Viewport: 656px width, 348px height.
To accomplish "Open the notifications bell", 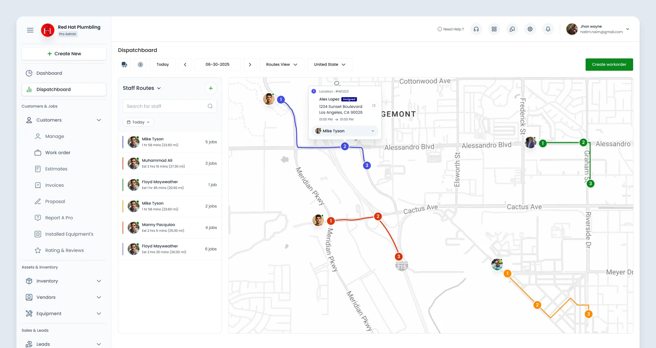I will (x=548, y=29).
